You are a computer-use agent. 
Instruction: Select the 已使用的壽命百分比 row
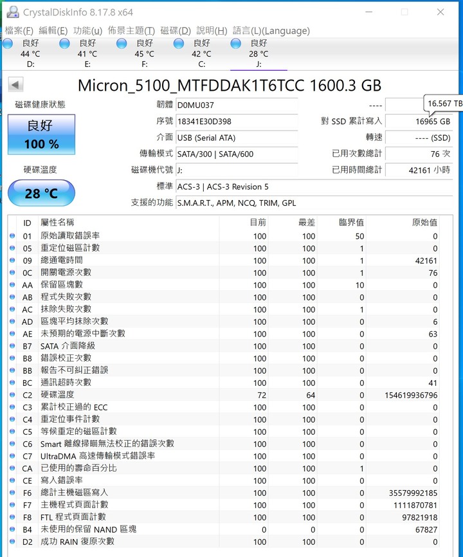pos(225,468)
